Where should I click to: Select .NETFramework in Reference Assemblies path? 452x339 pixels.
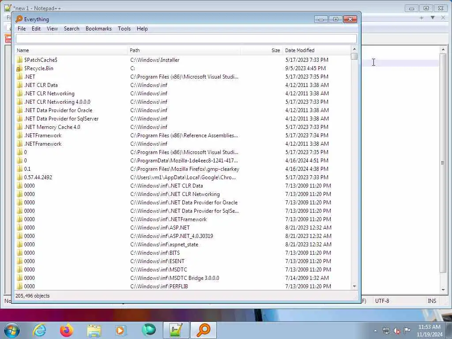coord(43,136)
